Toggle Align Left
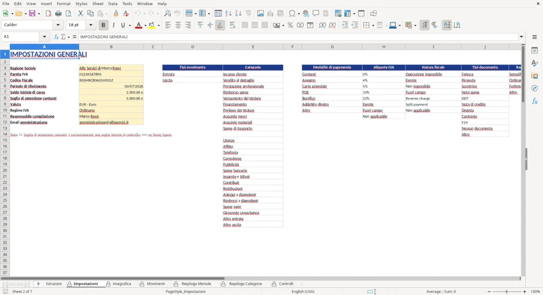Image resolution: width=543 pixels, height=295 pixels. (x=168, y=25)
